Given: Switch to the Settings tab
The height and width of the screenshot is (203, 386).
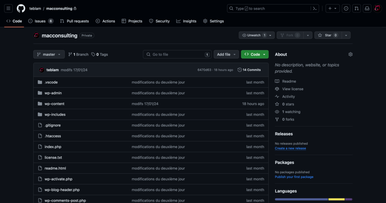Looking at the screenshot, I should click(213, 21).
